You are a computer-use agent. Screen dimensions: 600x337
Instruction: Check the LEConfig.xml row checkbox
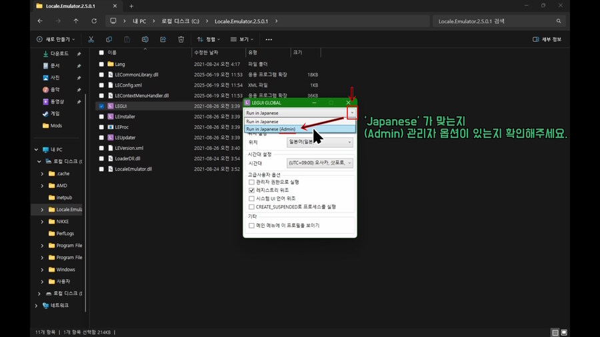click(x=101, y=85)
